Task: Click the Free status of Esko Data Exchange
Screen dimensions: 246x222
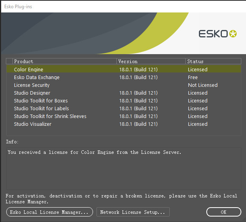Action: [x=193, y=77]
